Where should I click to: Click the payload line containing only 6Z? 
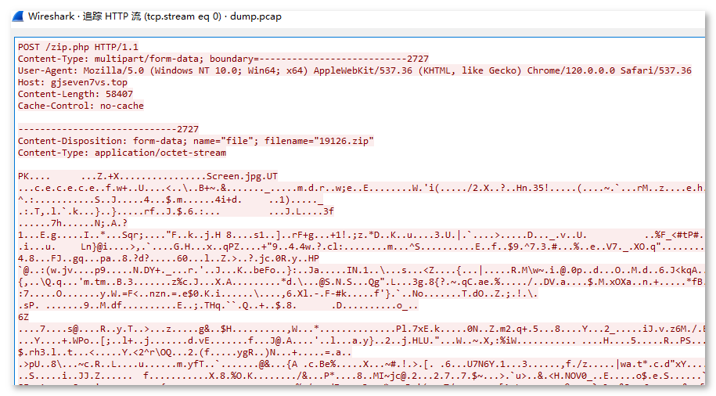(23, 317)
